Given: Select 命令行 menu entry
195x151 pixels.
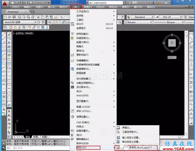Looking at the screenshot, I should (x=93, y=24).
